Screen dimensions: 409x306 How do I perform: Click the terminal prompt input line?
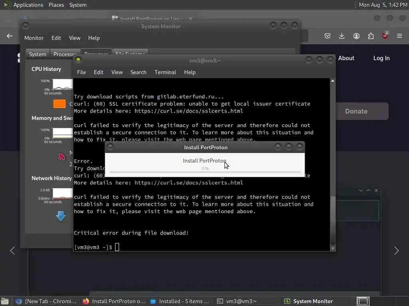201,247
